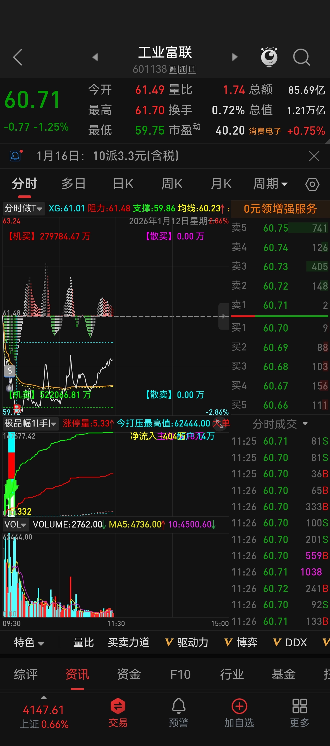
Task: Go back with the left chevron arrow
Action: [x=18, y=57]
